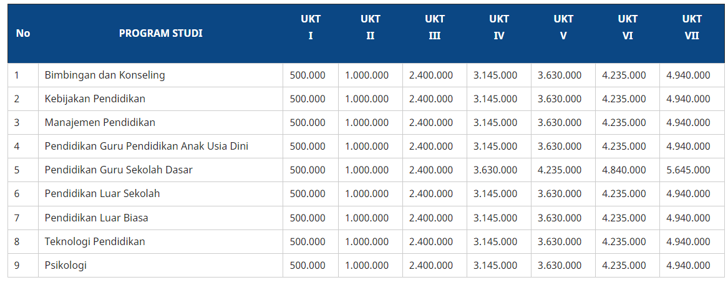Select the Psikologi program cell
Viewport: 728px width, 285px height.
point(66,266)
